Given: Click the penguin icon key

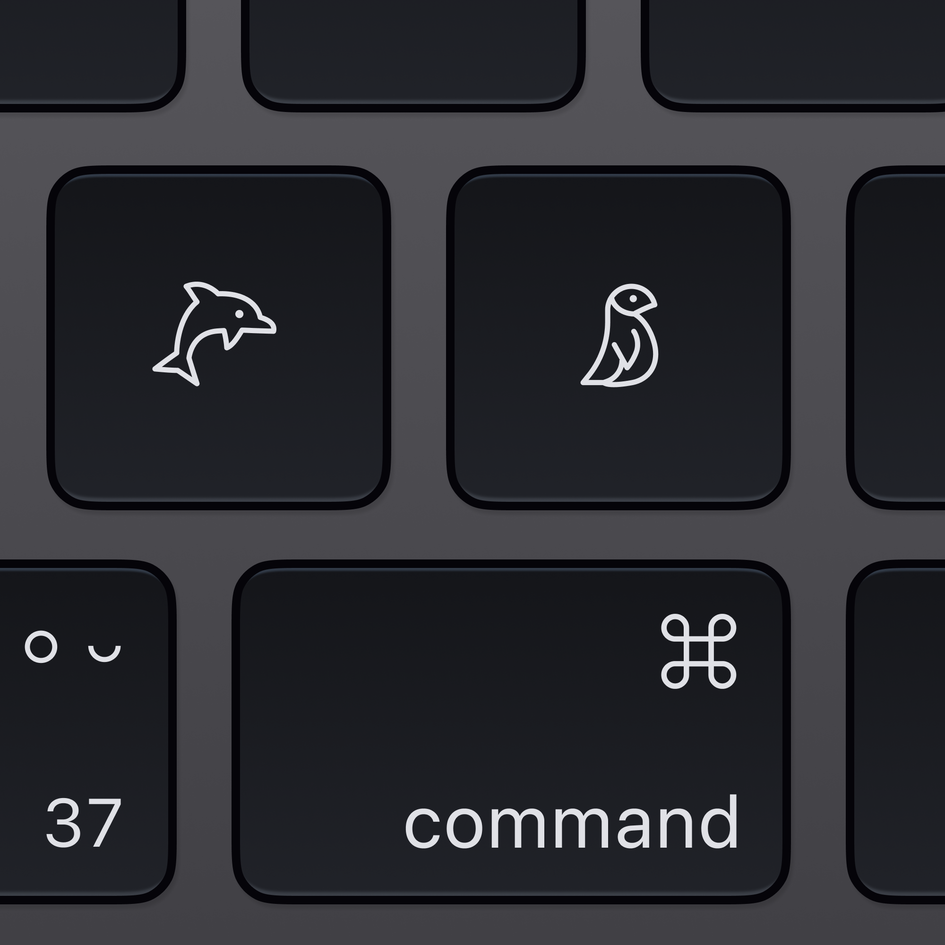Looking at the screenshot, I should (618, 337).
